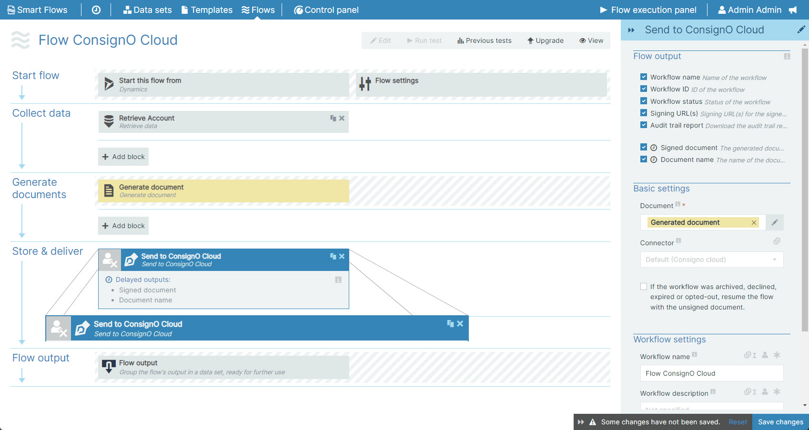Click the Reset link
809x430 pixels.
point(738,422)
